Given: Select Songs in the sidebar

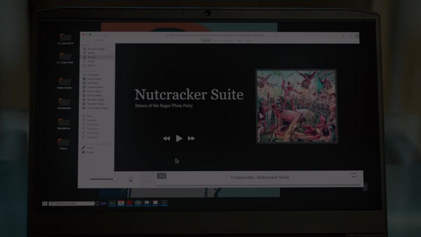Looking at the screenshot, I should (88, 61).
